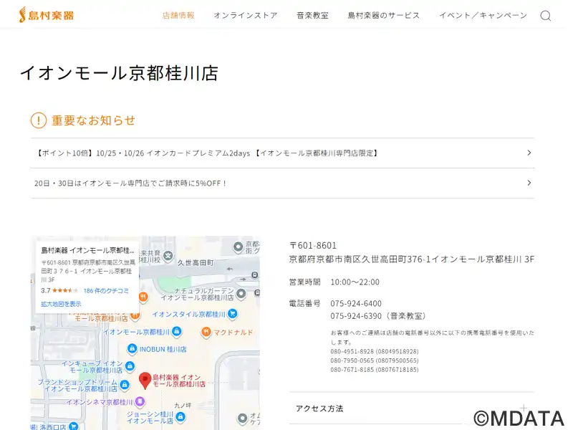573x430 pixels.
Task: Click the INOBUN Katsuragawa shop marker
Action: click(132, 349)
